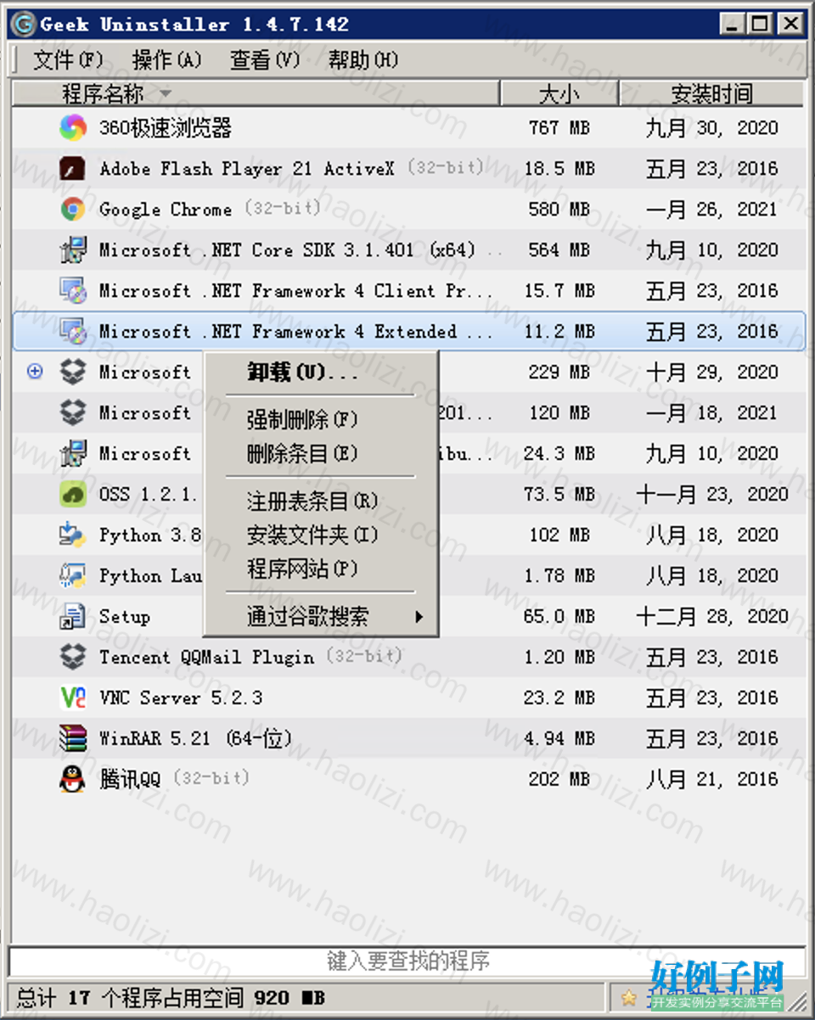
Task: Click the 4.94 MB size cell
Action: 559,739
